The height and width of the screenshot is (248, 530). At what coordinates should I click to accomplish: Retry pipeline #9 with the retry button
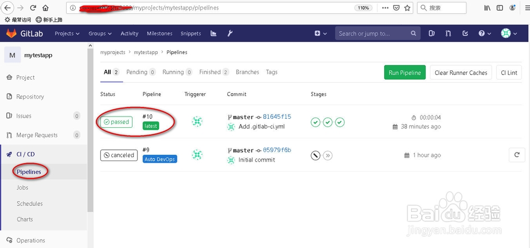(x=517, y=155)
